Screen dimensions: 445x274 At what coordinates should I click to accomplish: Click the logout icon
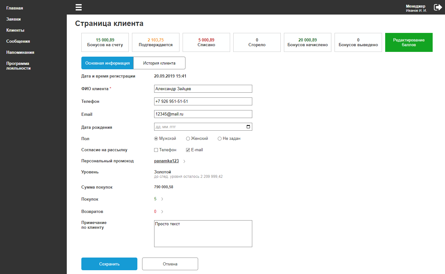[438, 7]
